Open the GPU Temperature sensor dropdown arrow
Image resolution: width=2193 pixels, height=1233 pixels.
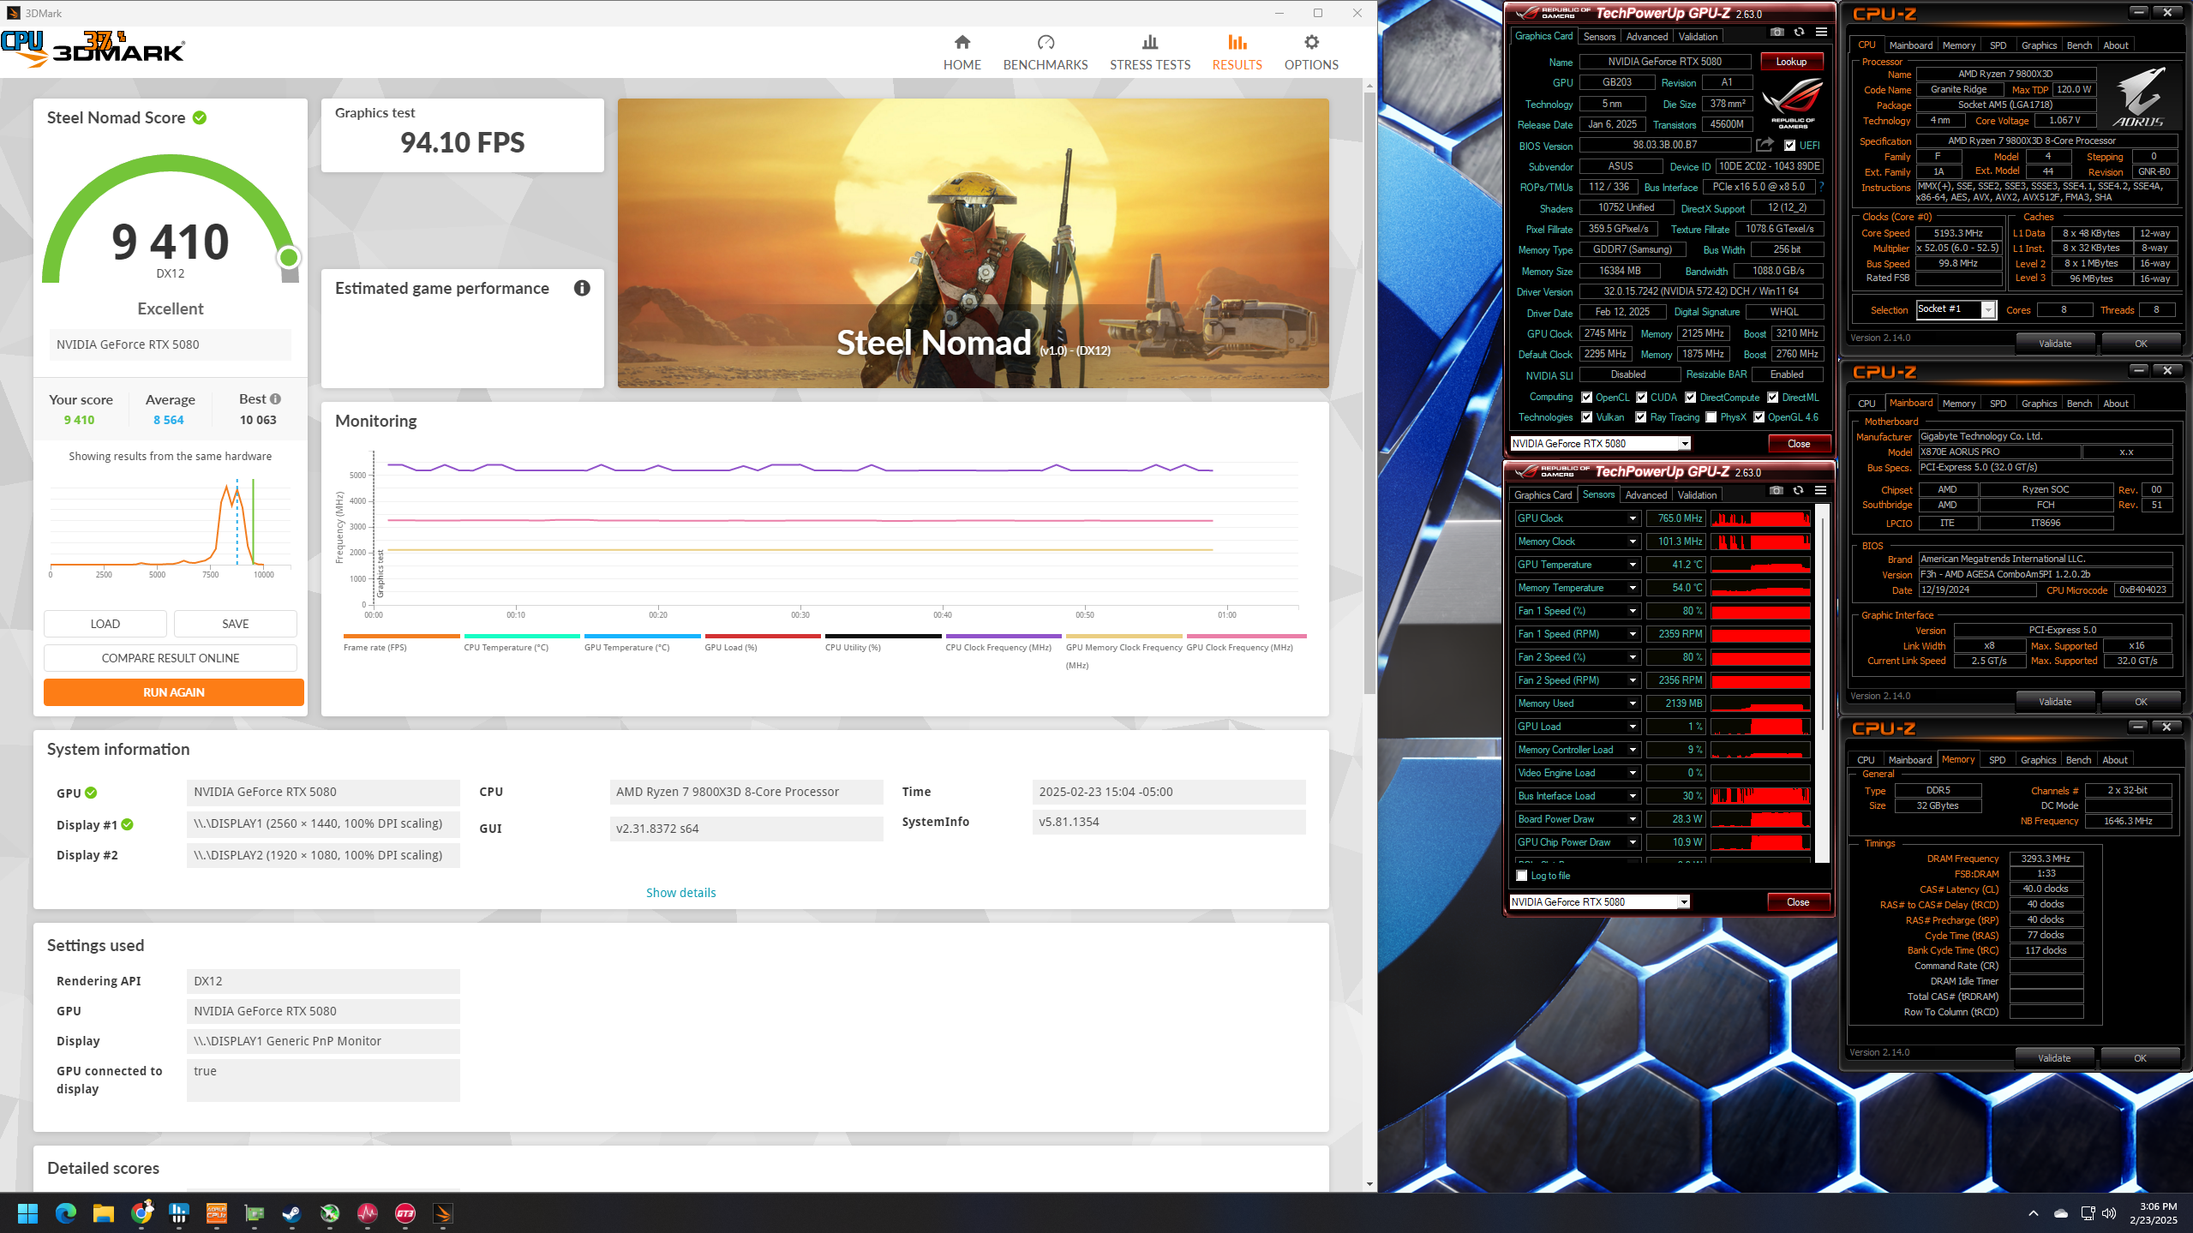(1633, 565)
